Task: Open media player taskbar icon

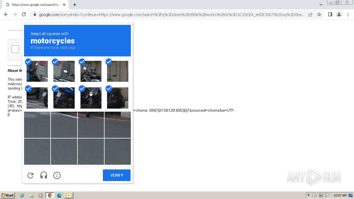Action: coord(41,195)
